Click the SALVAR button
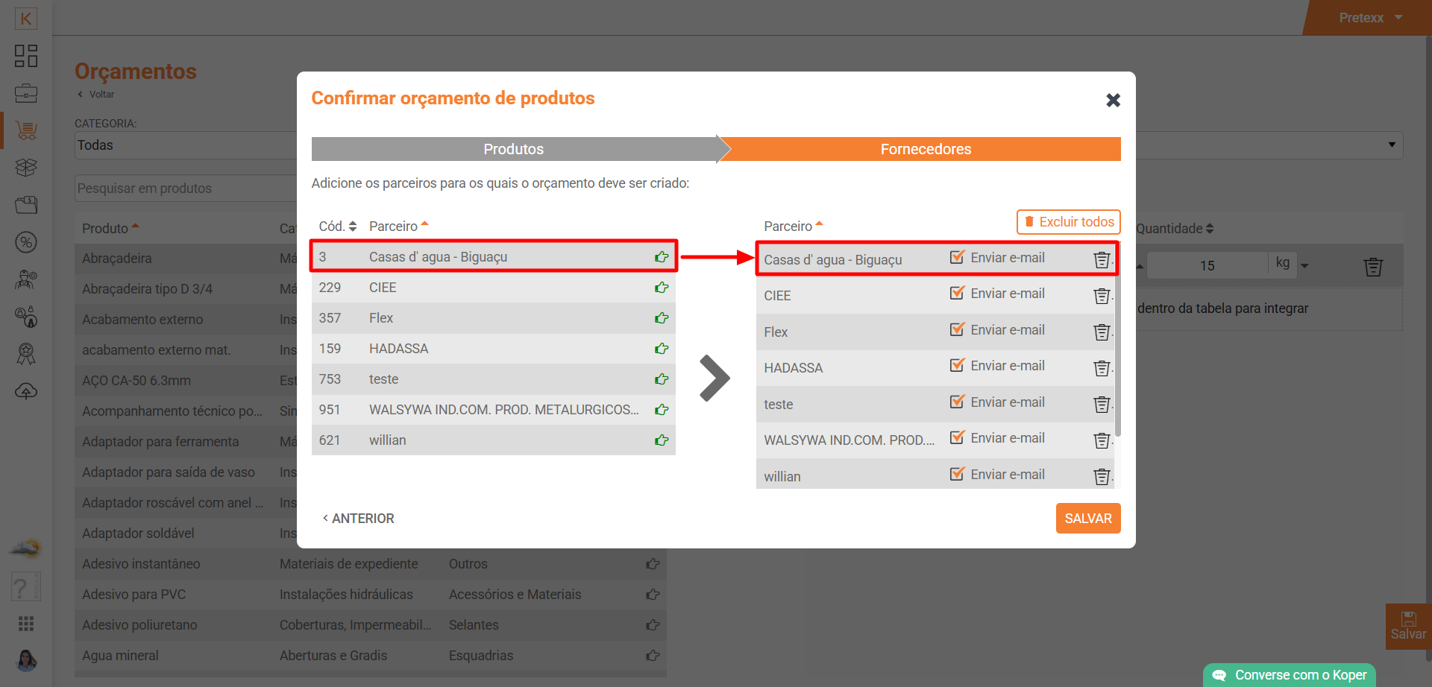Viewport: 1432px width, 687px height. 1087,519
